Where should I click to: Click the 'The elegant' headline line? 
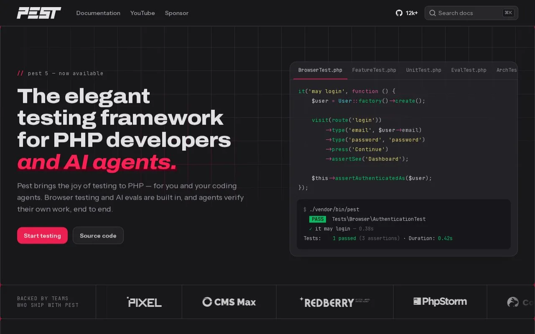pos(84,96)
